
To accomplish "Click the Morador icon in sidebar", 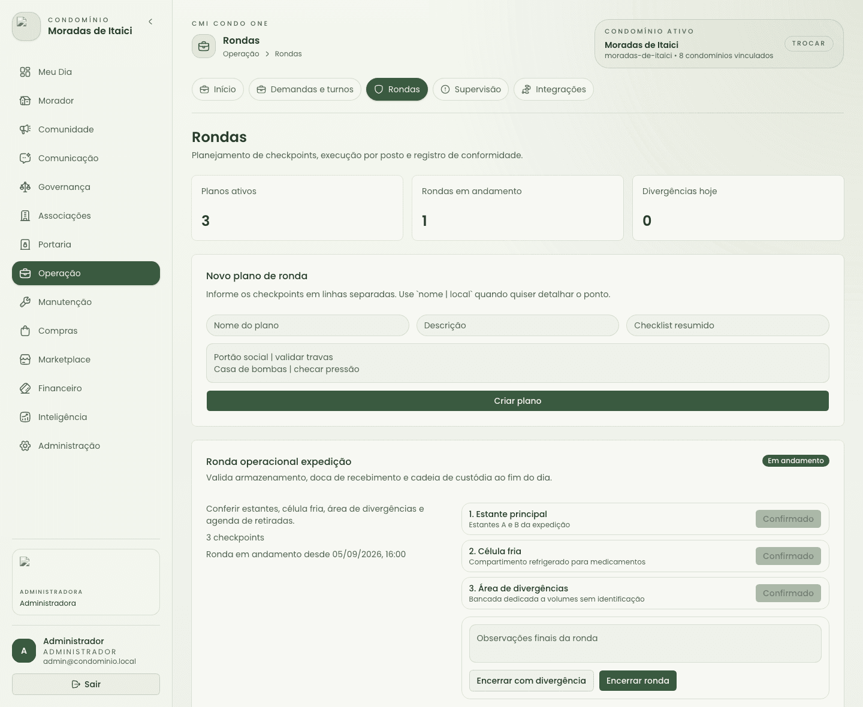I will (x=25, y=101).
